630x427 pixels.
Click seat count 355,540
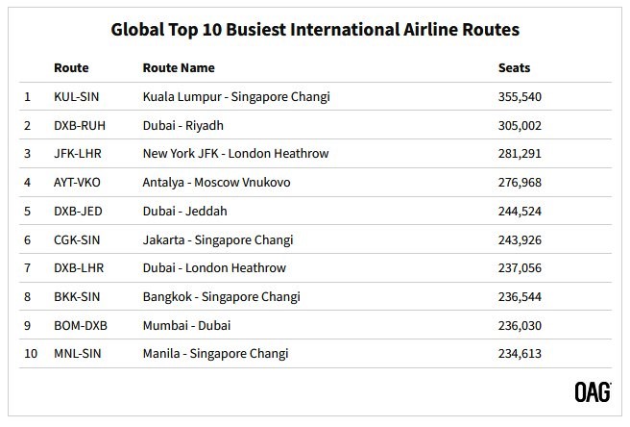(x=520, y=96)
